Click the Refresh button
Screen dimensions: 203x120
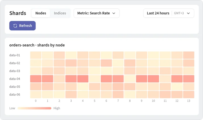click(22, 26)
